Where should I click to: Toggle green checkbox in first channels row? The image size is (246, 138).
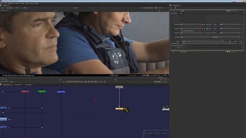(x=207, y=25)
